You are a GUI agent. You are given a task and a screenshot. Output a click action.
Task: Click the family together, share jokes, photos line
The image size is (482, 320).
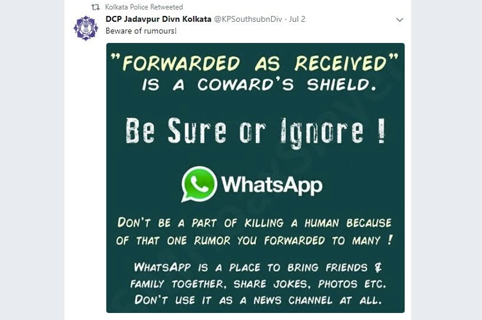pos(258,284)
